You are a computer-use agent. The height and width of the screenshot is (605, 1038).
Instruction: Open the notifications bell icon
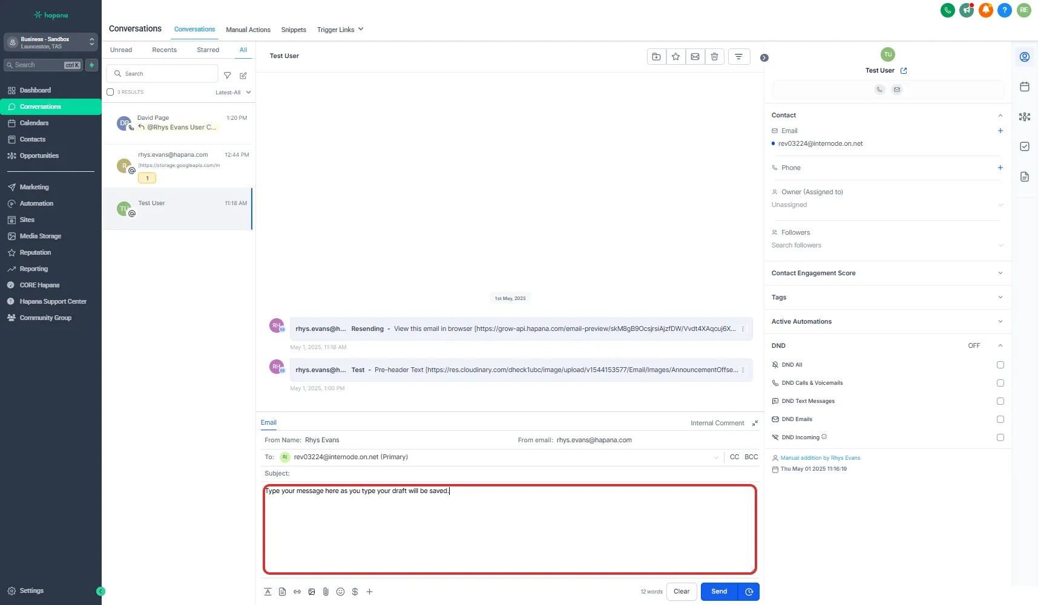(985, 10)
